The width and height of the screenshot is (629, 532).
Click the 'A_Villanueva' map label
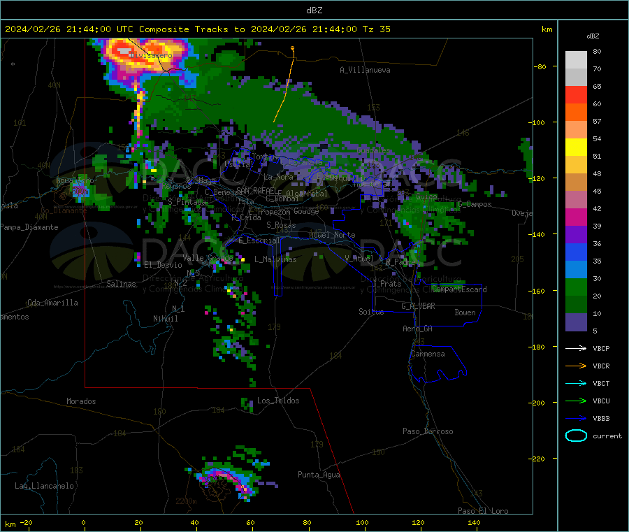tap(365, 70)
